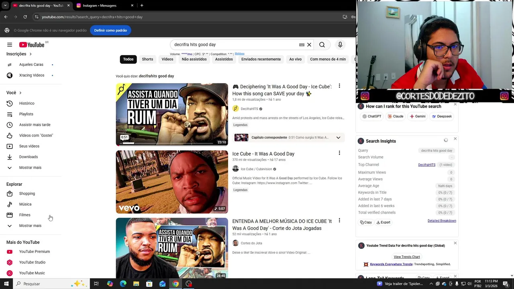Click the decifrahits good day suggestion

156,76
